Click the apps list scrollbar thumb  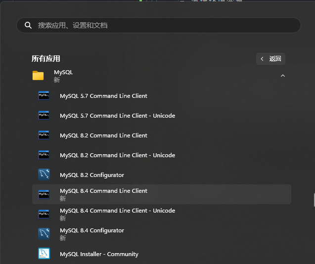314,200
